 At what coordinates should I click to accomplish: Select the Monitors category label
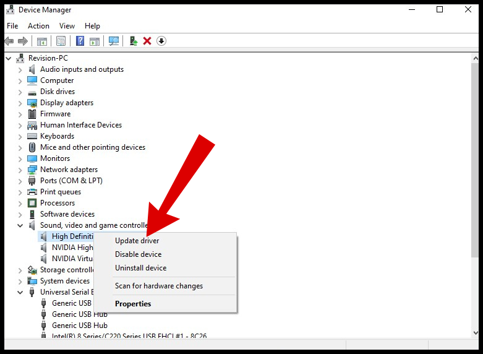click(x=55, y=158)
